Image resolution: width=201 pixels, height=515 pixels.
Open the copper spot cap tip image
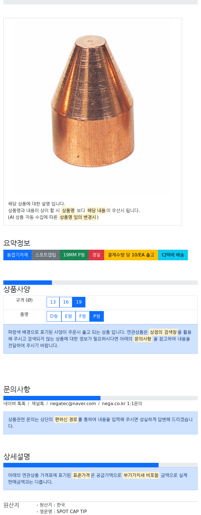[93, 107]
